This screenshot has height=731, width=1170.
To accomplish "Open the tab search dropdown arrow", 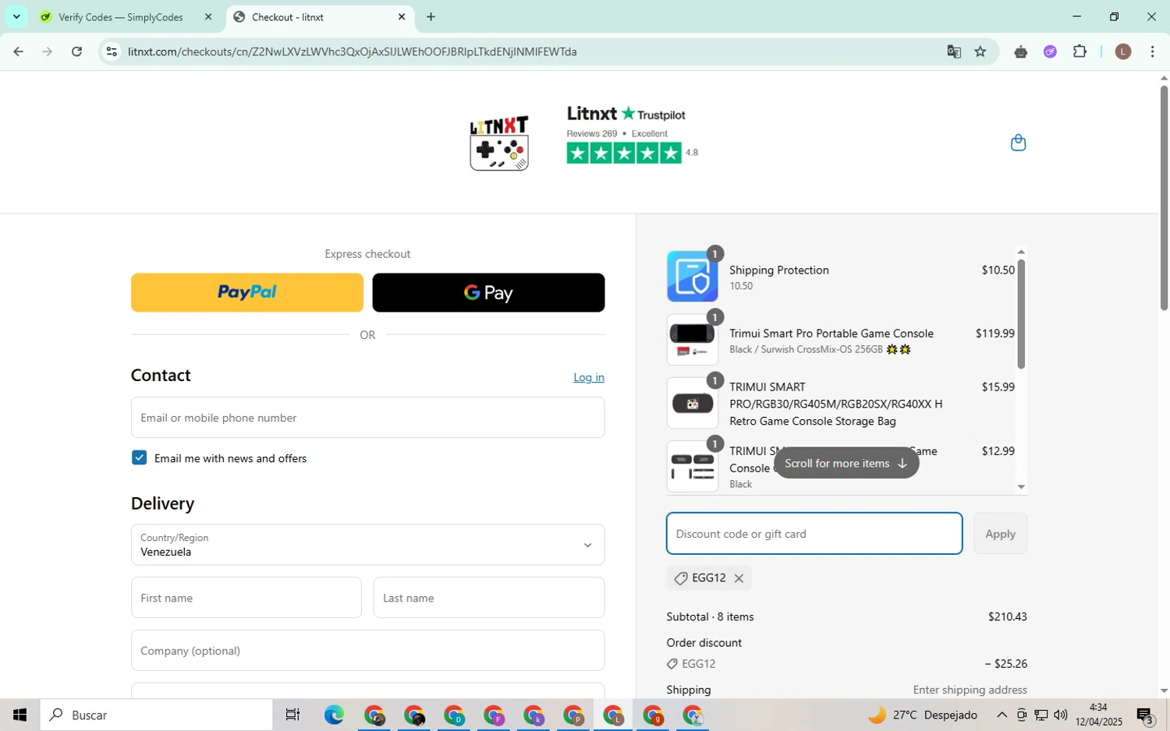I will tap(16, 16).
